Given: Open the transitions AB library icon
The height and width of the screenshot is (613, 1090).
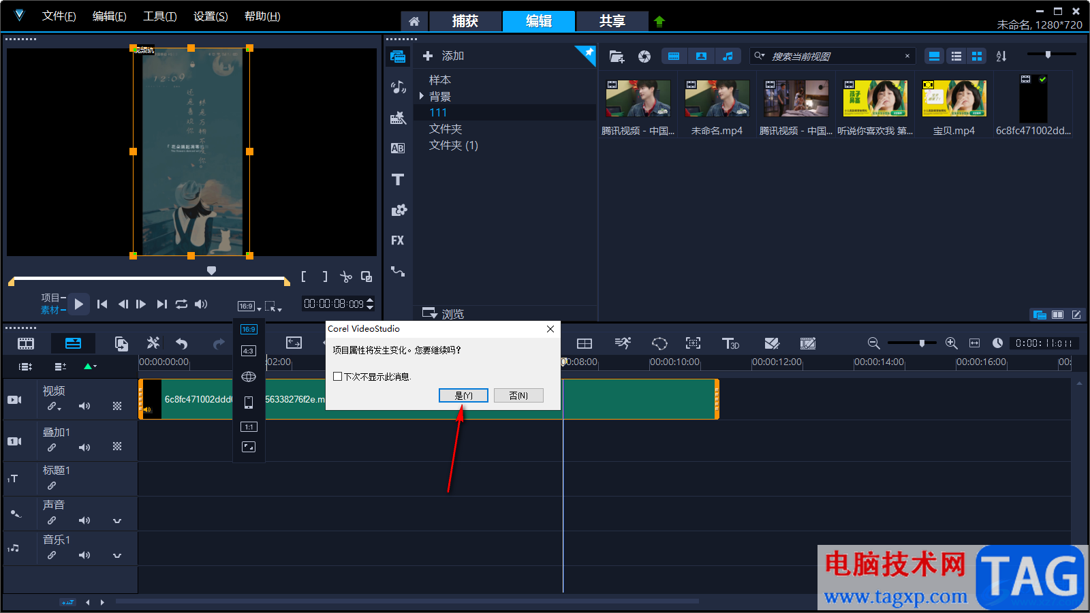Looking at the screenshot, I should tap(398, 148).
